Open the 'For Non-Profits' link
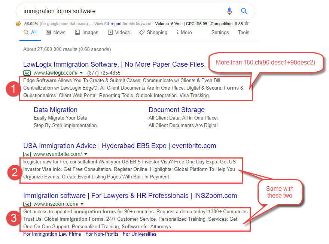This screenshot has width=329, height=244. [102, 234]
